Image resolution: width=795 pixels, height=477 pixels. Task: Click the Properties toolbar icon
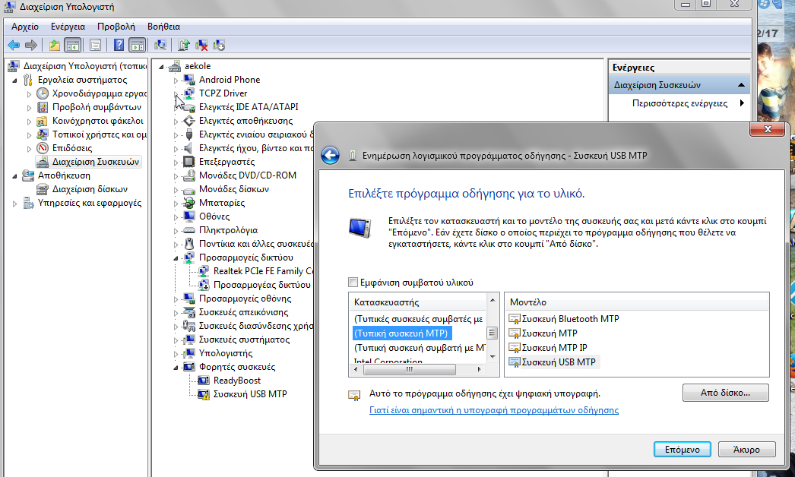tap(95, 46)
